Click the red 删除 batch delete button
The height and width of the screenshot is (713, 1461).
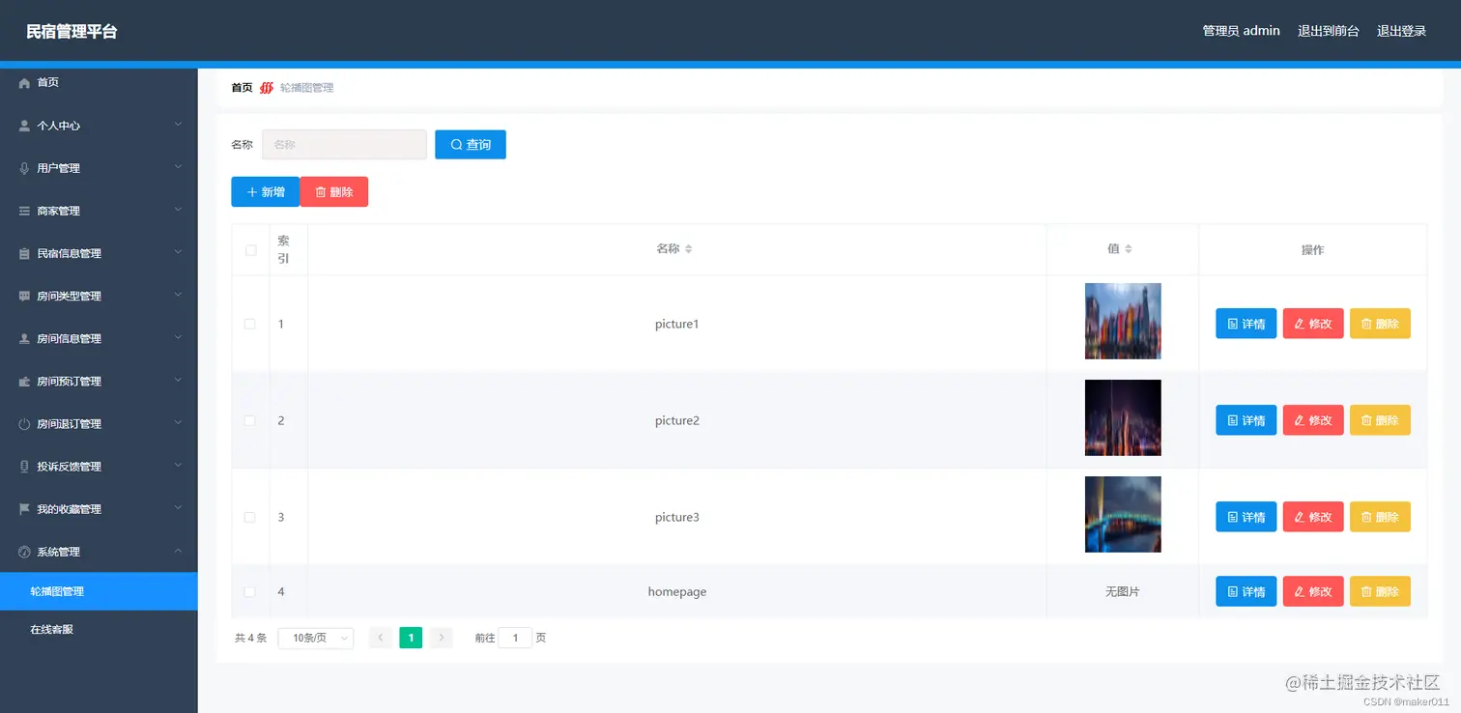[x=334, y=192]
